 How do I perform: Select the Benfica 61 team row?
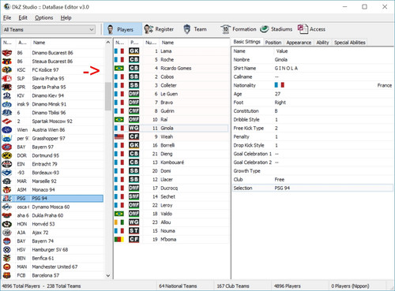(x=53, y=258)
